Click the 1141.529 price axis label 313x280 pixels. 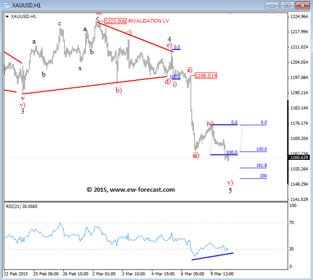299,199
